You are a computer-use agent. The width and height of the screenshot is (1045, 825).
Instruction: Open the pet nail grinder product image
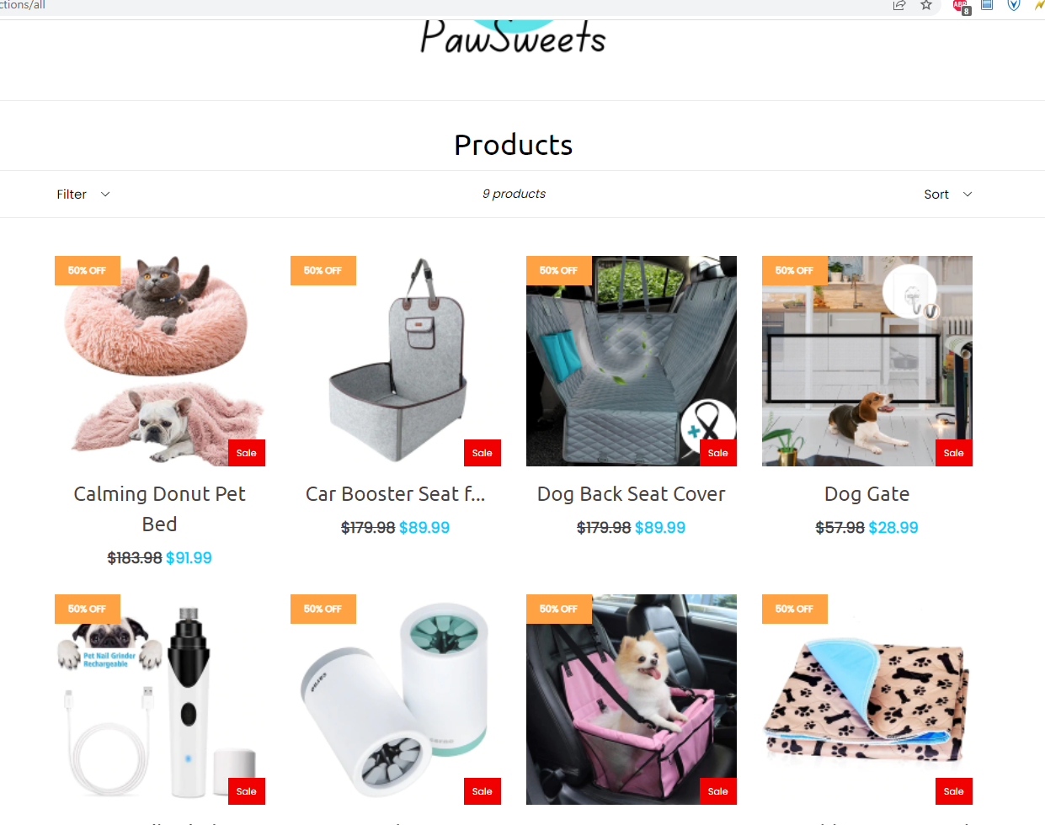point(160,700)
